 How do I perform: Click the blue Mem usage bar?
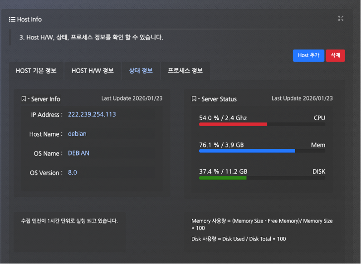tap(247, 151)
